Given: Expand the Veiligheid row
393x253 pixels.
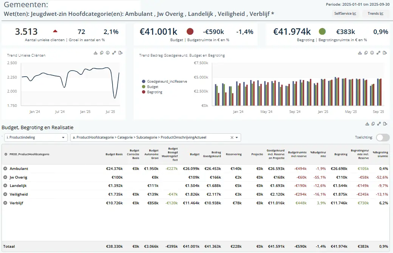Looking at the screenshot, I should pos(5,194).
